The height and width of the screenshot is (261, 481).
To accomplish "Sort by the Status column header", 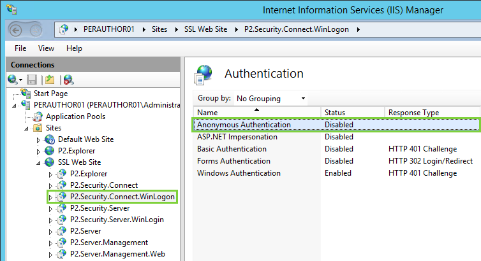I will tap(352, 113).
